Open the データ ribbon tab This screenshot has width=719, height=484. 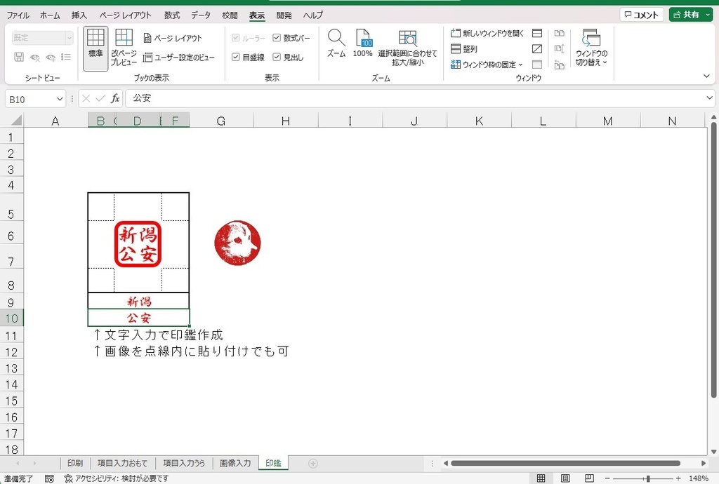(201, 15)
